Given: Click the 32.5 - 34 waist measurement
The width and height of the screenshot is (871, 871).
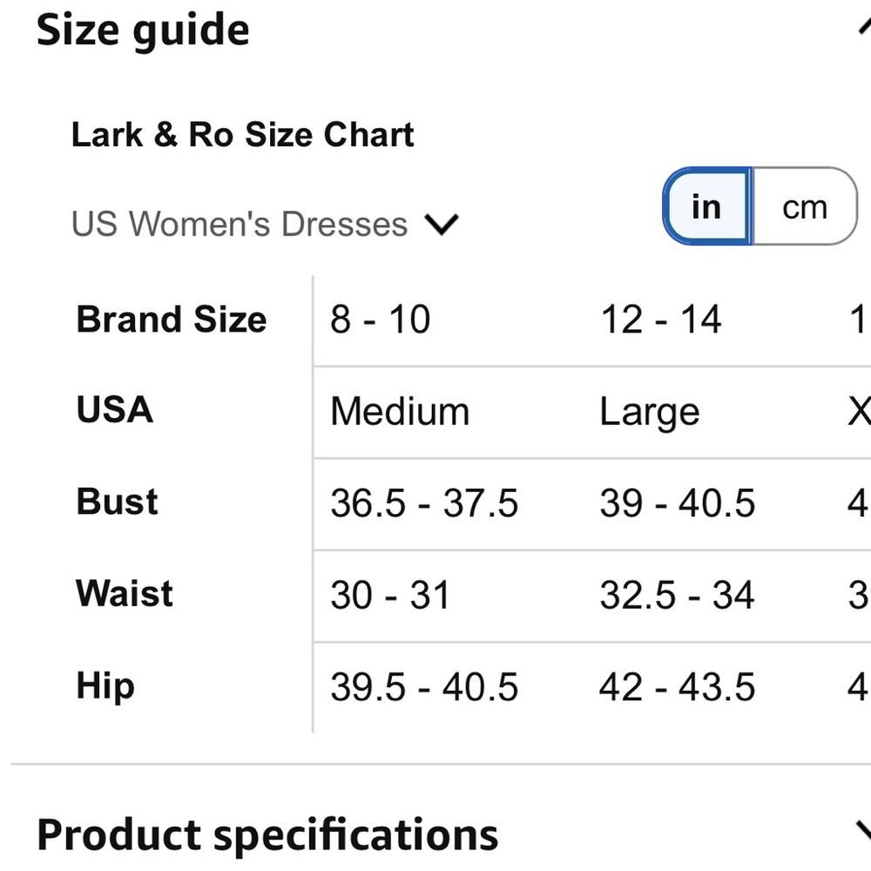Looking at the screenshot, I should pyautogui.click(x=677, y=595).
